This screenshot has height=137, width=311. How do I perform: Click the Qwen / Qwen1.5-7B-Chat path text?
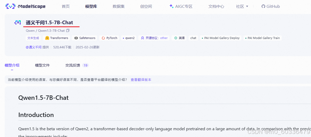point(45,31)
